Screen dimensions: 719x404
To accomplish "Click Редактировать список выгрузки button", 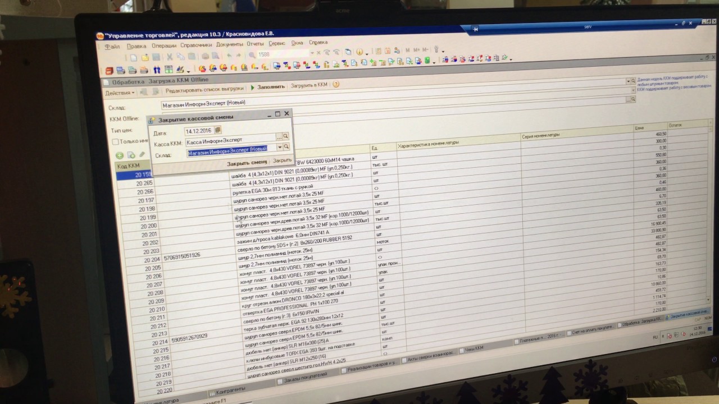I will (x=205, y=89).
